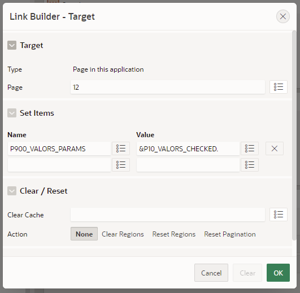Open value picker for the empty second row
The width and height of the screenshot is (300, 293).
(x=250, y=165)
